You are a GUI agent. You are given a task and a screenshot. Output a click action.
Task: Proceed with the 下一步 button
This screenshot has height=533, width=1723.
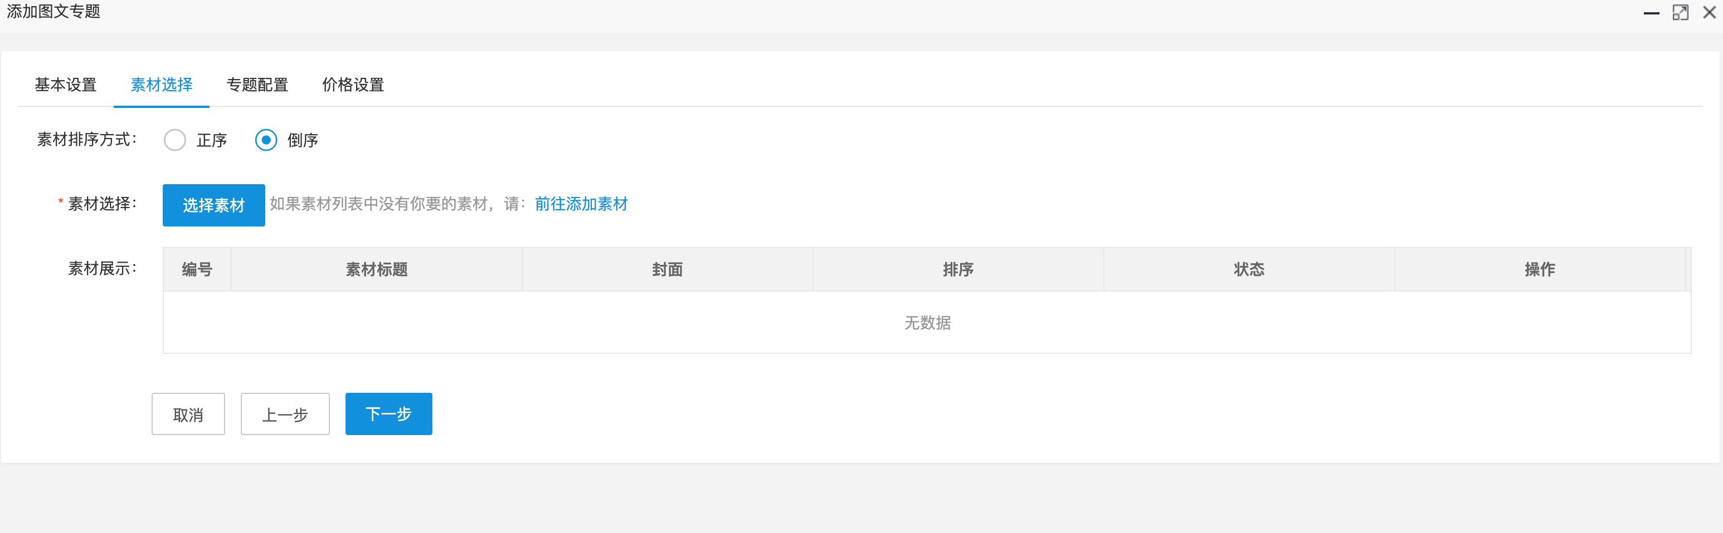388,414
